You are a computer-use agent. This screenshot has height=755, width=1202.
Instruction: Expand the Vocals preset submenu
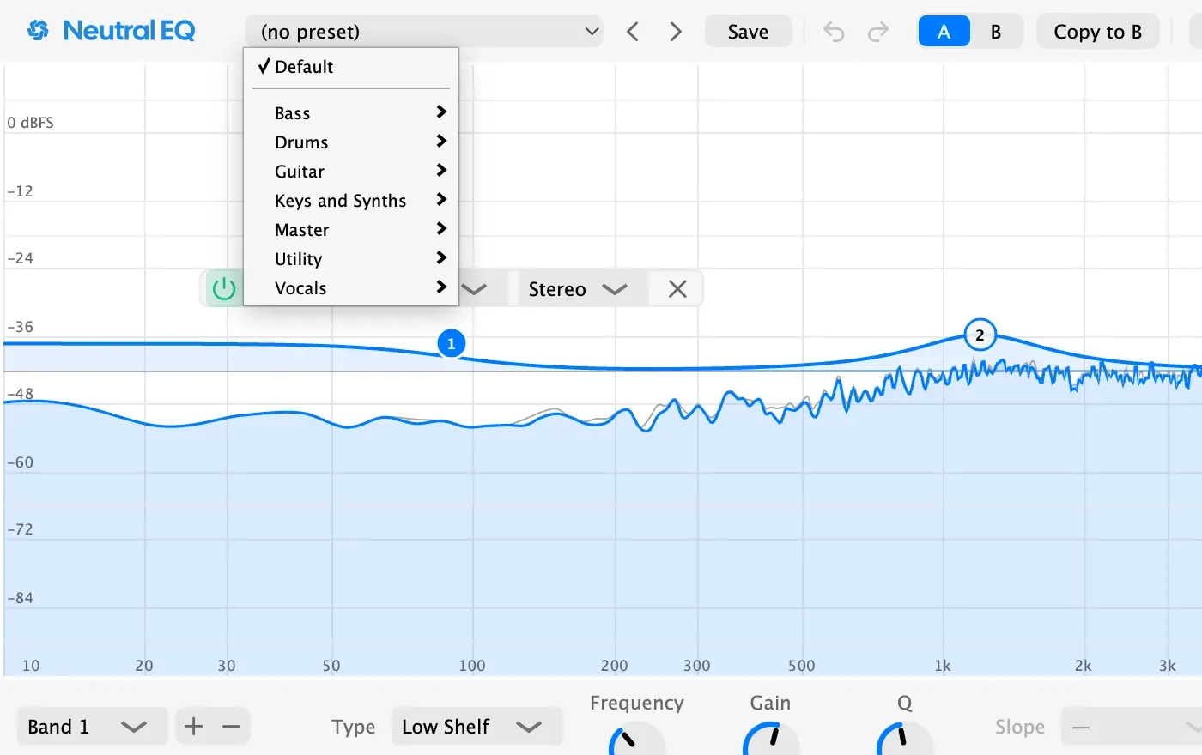tap(351, 288)
